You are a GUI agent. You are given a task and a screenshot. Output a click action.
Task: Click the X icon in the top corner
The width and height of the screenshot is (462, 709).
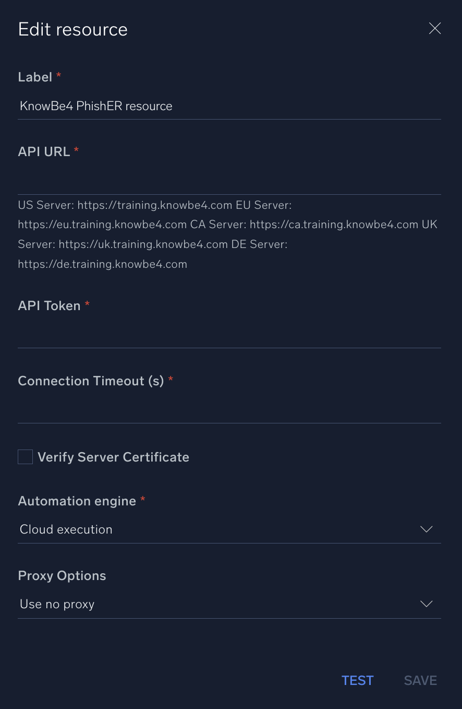[x=434, y=29]
